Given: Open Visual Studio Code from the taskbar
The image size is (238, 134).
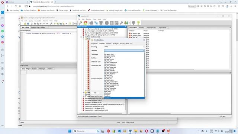Looking at the screenshot, I should [119, 131].
